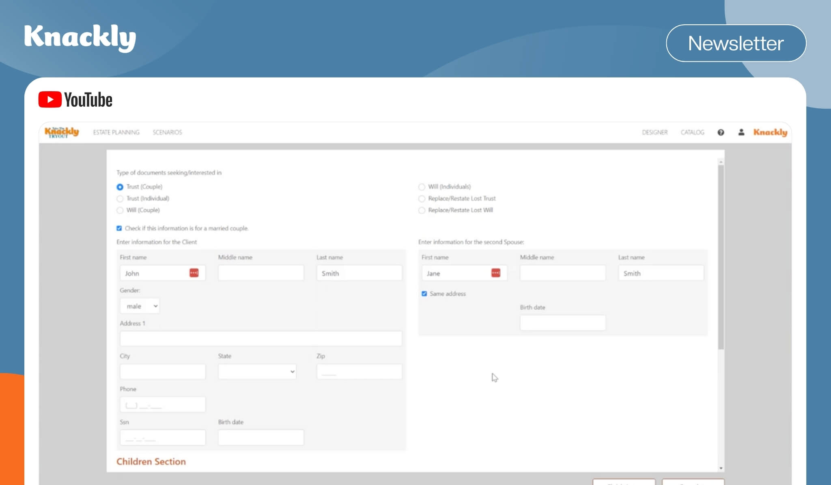The height and width of the screenshot is (485, 831).
Task: Click the white Knackly header logo
Action: (x=80, y=37)
